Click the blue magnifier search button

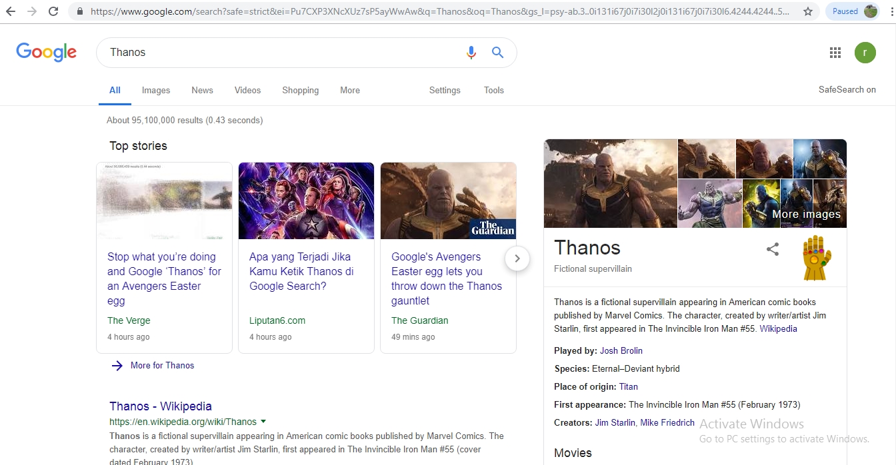click(497, 53)
